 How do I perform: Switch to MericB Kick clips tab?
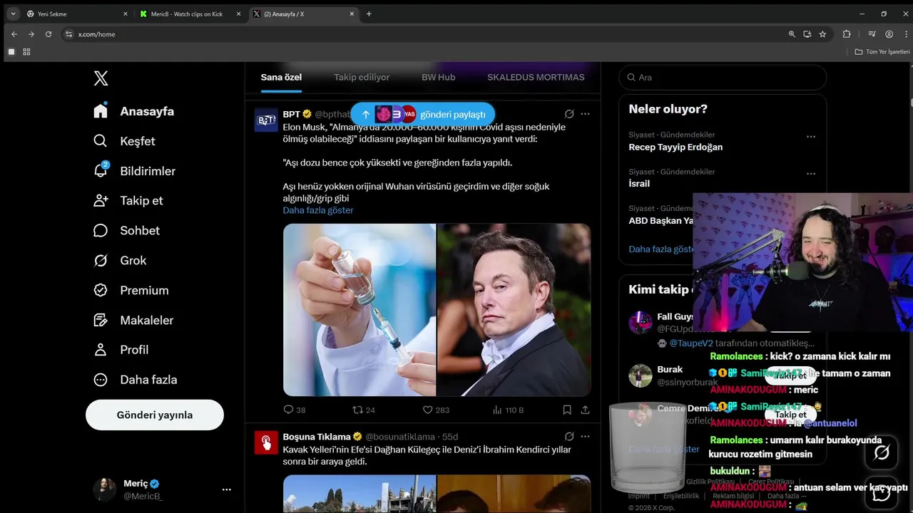click(x=191, y=14)
